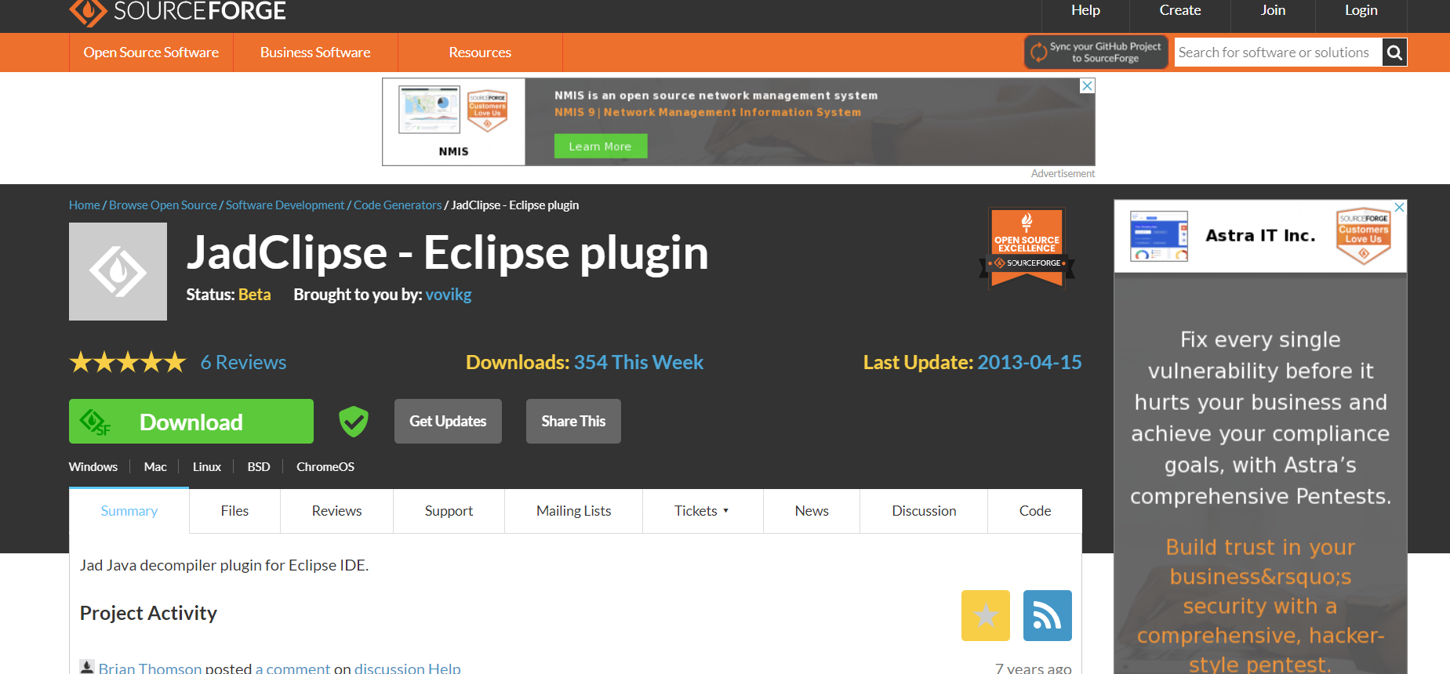Click the Brian Thomson user link
Image resolution: width=1450 pixels, height=674 pixels.
click(x=150, y=668)
